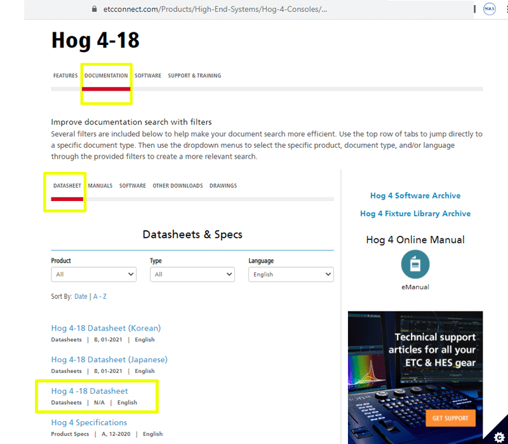
Task: Open the Hog 4 -18 Datasheet link
Action: (x=90, y=391)
